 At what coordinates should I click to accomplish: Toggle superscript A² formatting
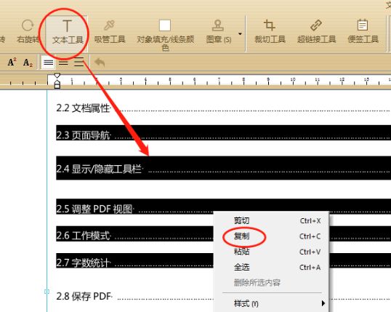12,62
